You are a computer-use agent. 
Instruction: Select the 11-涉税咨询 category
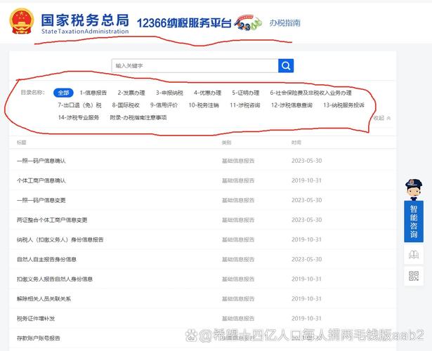coord(245,105)
